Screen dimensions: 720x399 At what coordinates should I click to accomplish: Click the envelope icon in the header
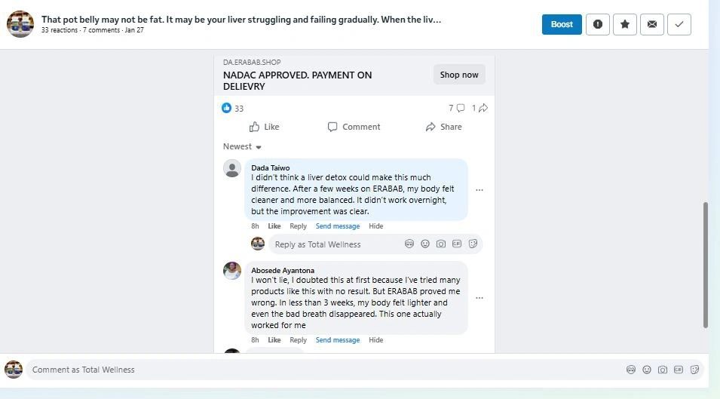coord(652,24)
